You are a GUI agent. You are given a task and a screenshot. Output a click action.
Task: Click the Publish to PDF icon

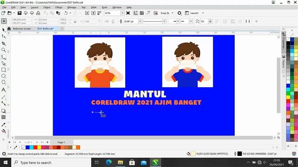point(99,13)
